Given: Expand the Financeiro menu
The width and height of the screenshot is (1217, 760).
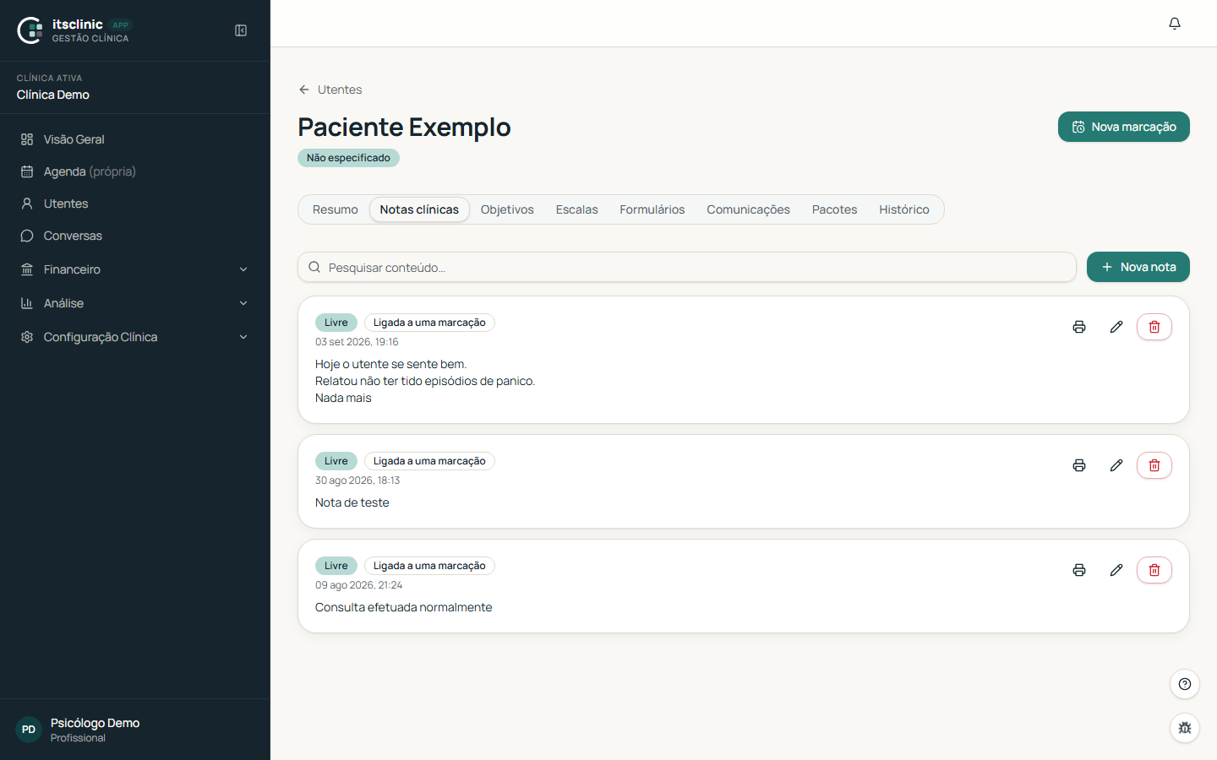Looking at the screenshot, I should pyautogui.click(x=135, y=269).
